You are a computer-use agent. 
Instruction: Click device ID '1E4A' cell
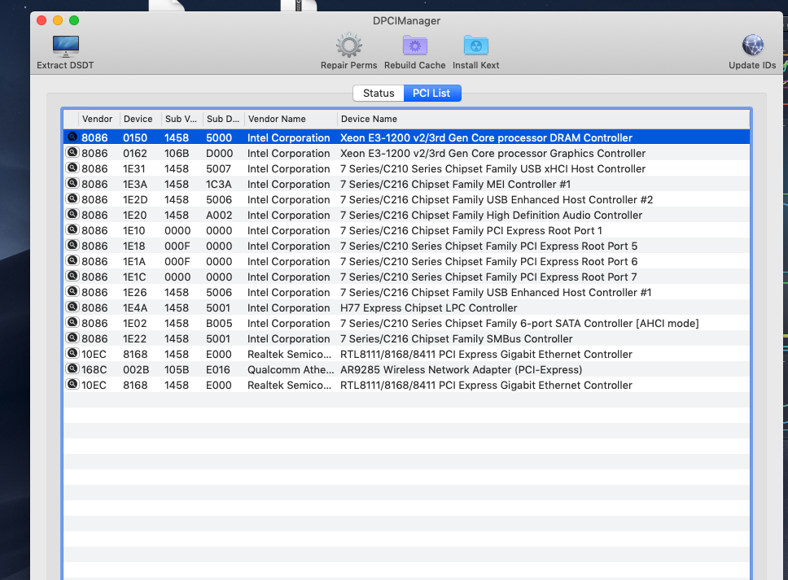tap(135, 307)
